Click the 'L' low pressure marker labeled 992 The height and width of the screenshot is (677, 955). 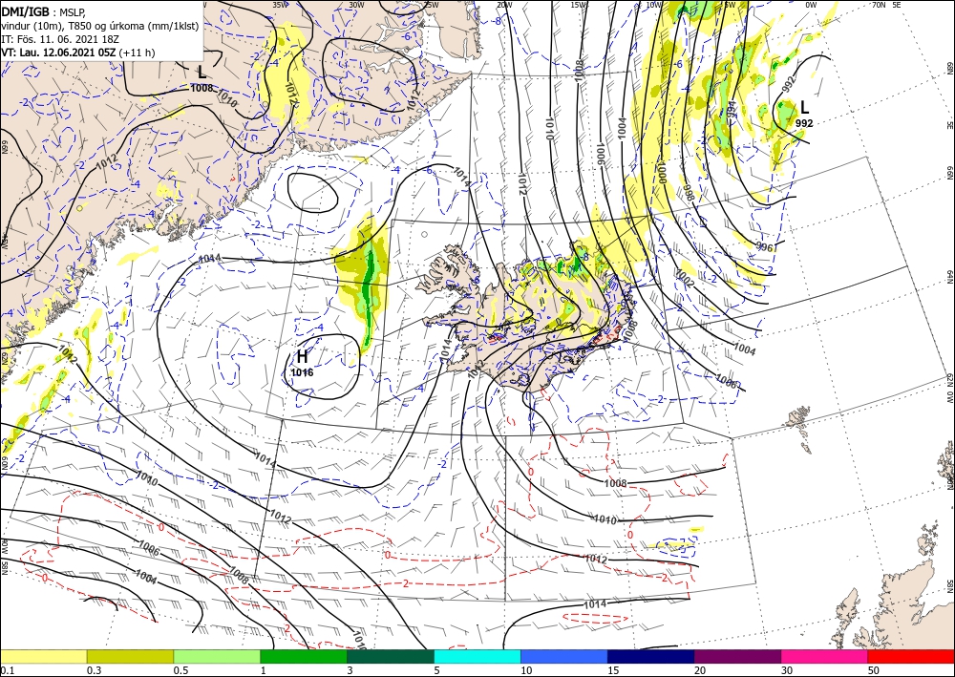tap(804, 108)
